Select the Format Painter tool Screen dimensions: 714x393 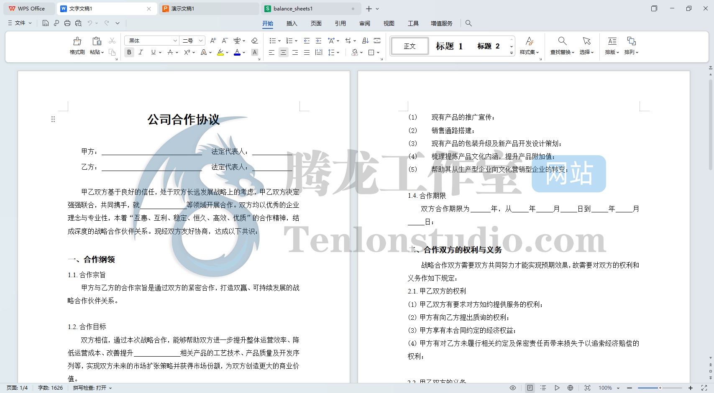pyautogui.click(x=77, y=45)
